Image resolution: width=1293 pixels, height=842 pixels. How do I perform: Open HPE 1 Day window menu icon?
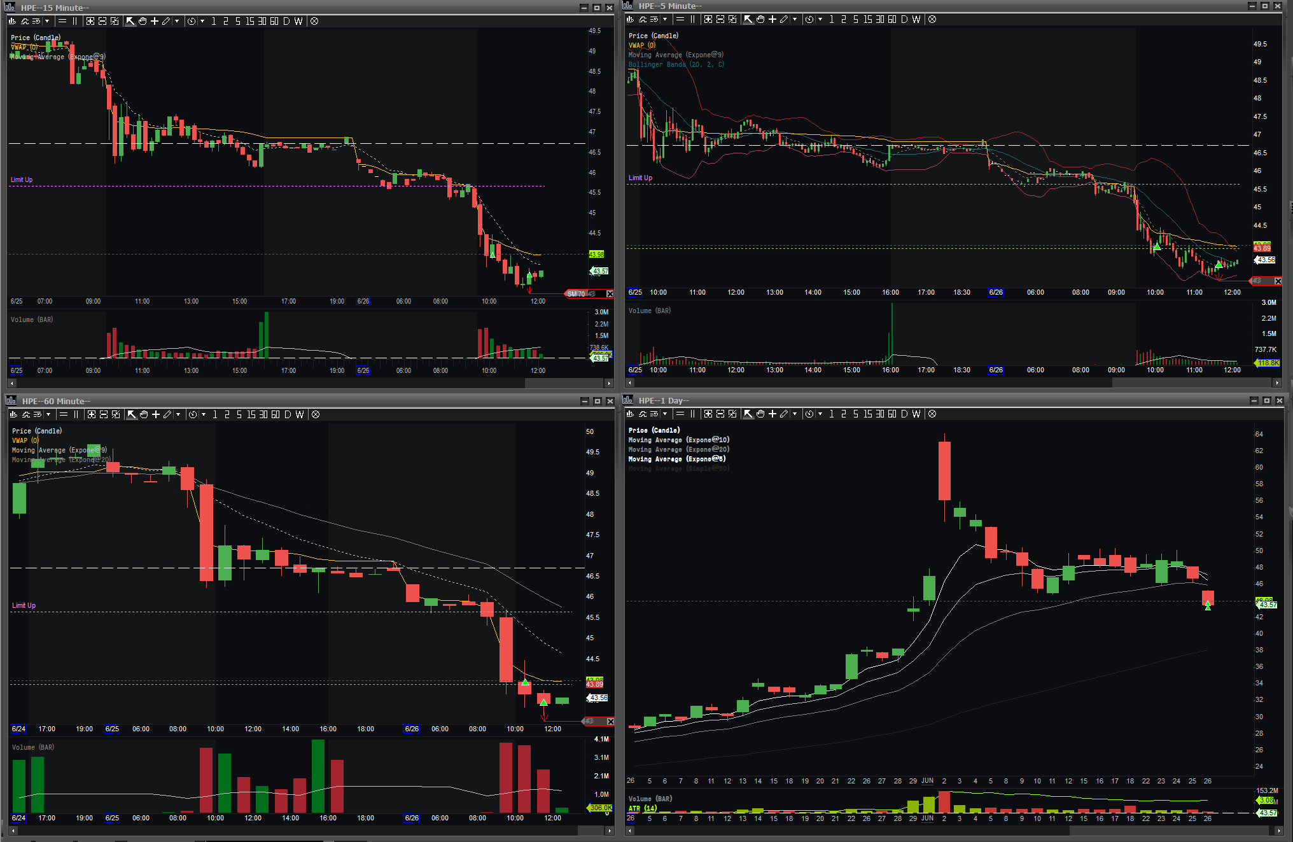click(629, 400)
